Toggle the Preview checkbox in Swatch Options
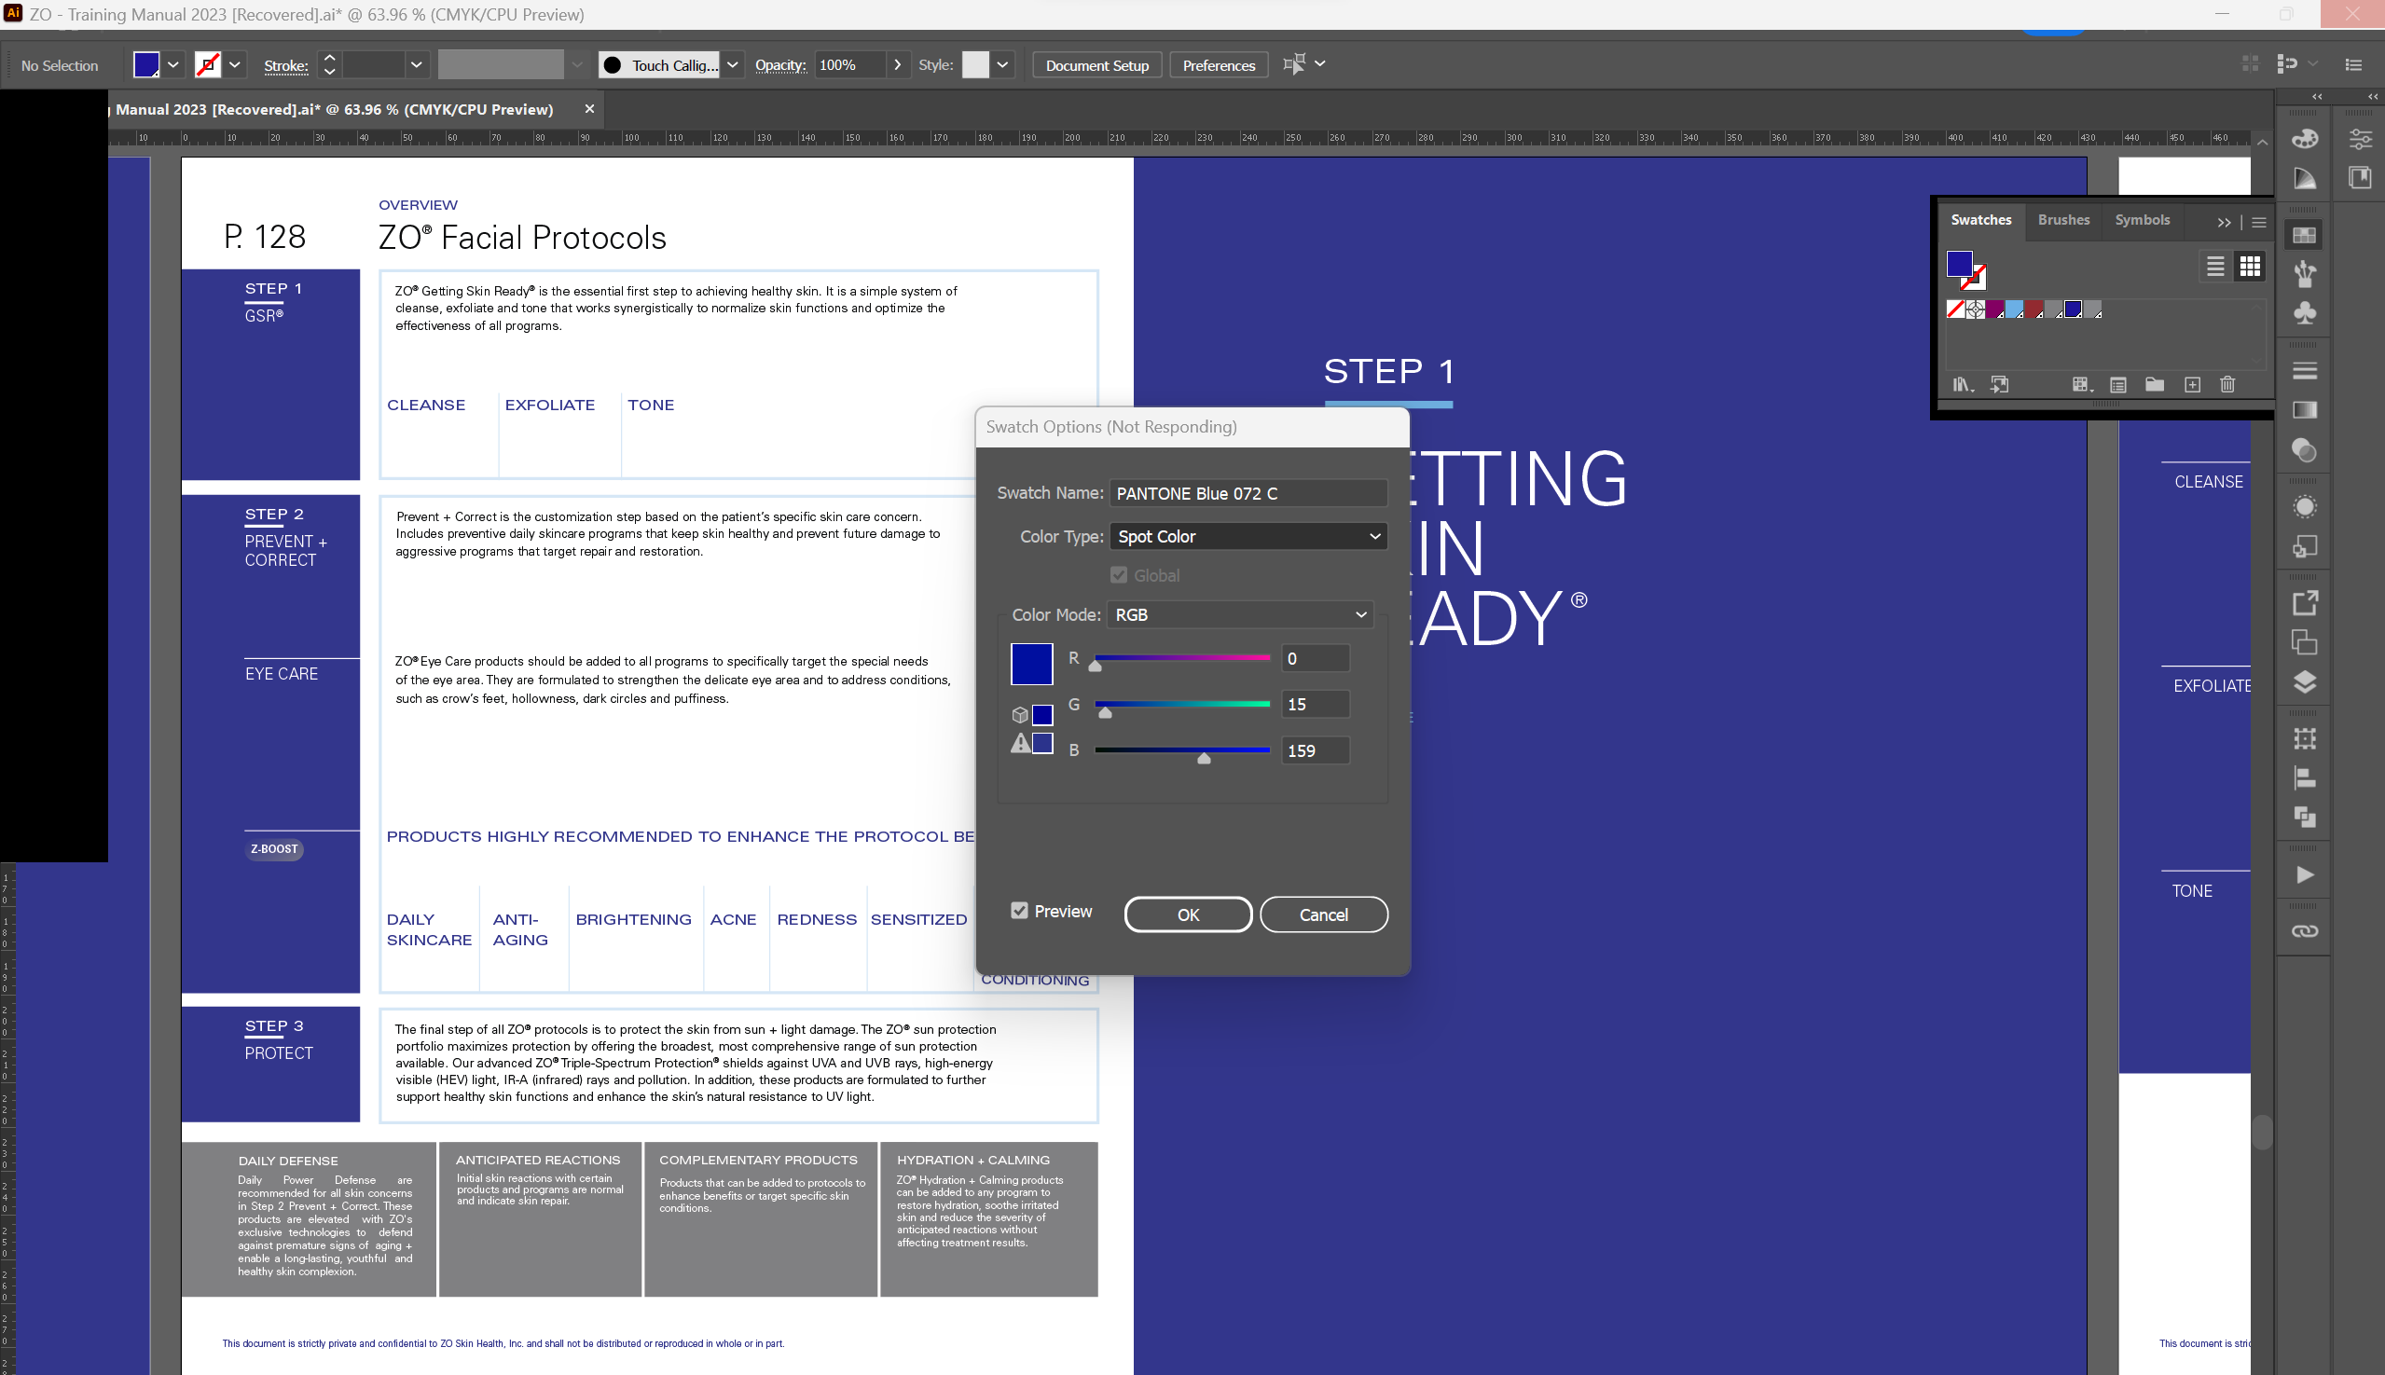 tap(1019, 912)
